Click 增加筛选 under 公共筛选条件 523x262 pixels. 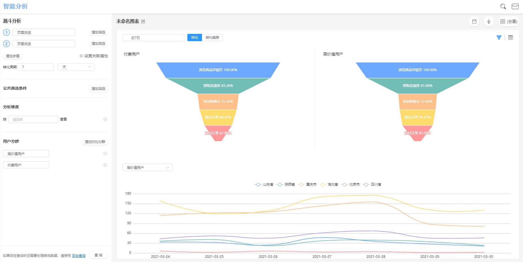pos(98,89)
